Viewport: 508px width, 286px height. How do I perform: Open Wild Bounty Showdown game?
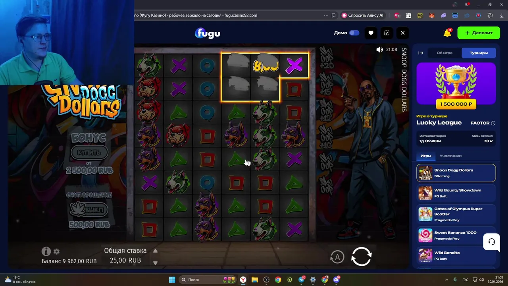click(x=456, y=193)
